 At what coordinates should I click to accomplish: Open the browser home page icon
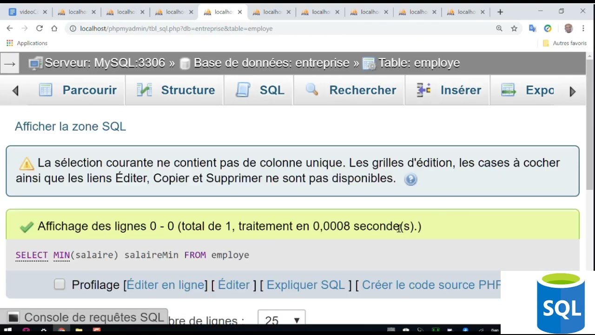coord(54,28)
